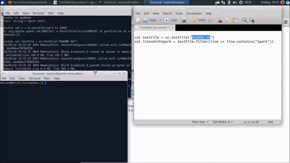Create a new document in gedit

(138, 20)
